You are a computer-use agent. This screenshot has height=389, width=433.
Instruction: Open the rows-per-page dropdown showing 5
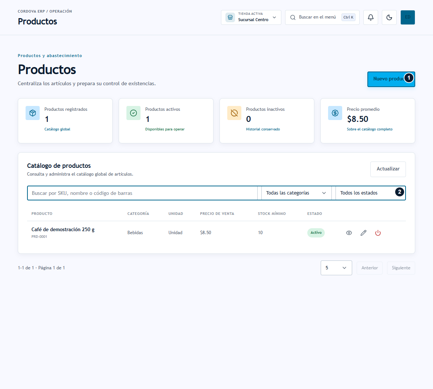tap(336, 268)
